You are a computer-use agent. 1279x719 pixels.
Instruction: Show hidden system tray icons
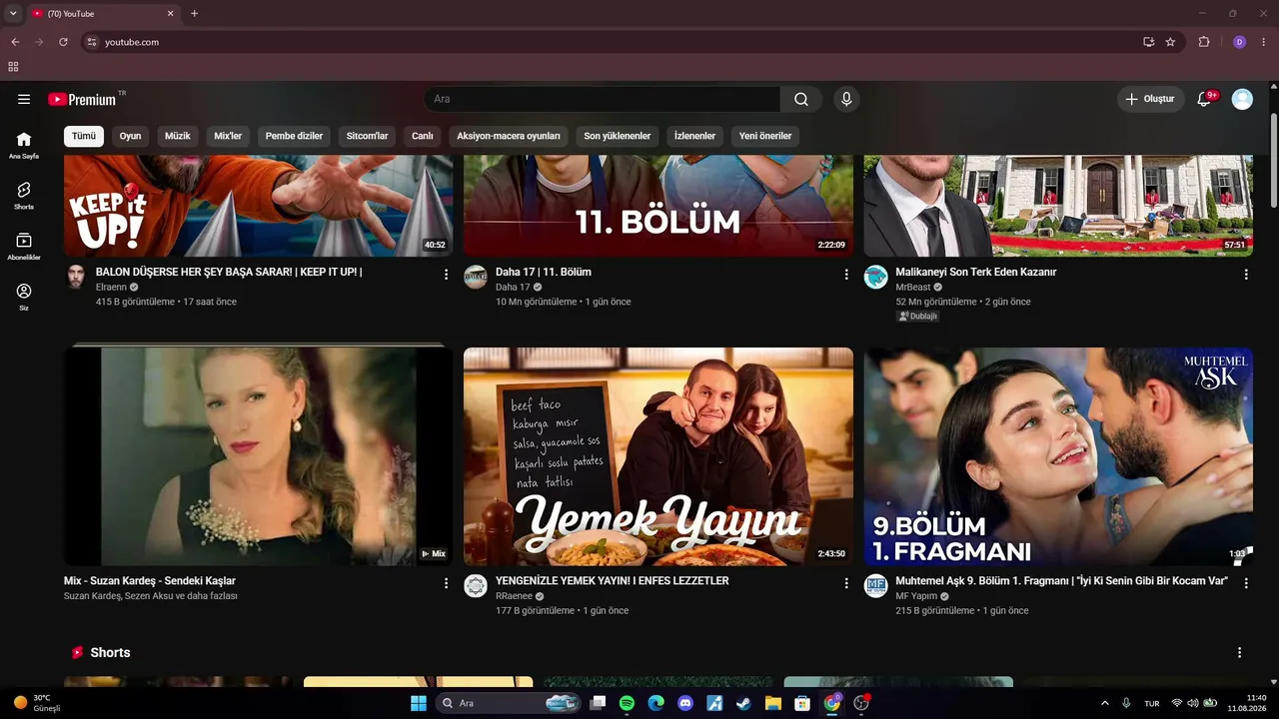[x=1104, y=703]
